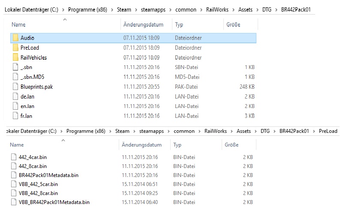Select the Blueprints.pak file icon
This screenshot has width=343, height=219.
[15, 87]
